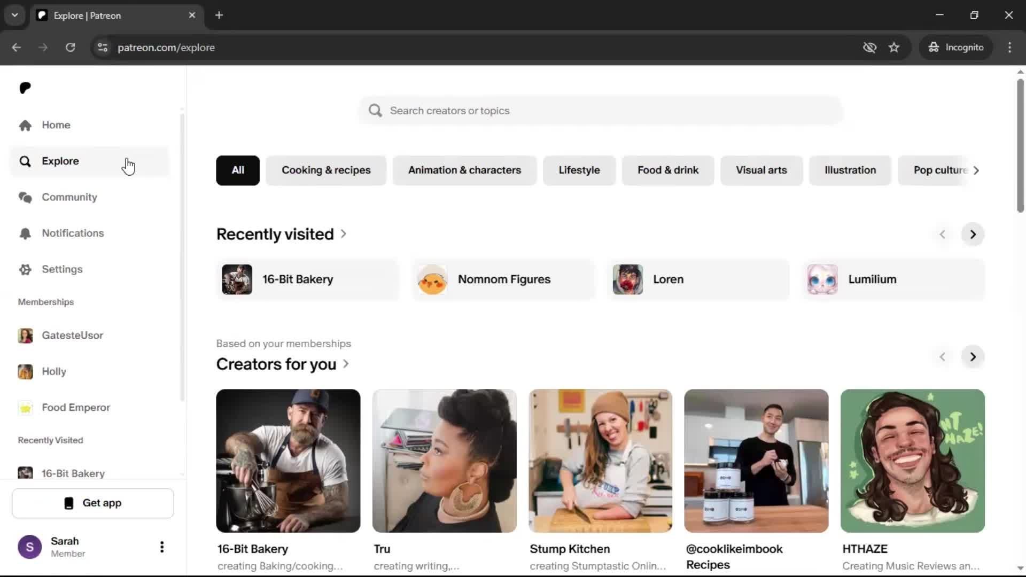Click third-party cookies blocked eye icon
The height and width of the screenshot is (577, 1026).
tap(869, 48)
